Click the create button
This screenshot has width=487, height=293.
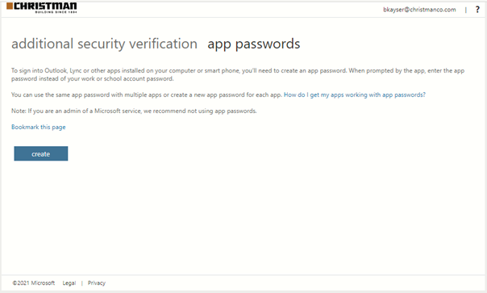tap(41, 153)
